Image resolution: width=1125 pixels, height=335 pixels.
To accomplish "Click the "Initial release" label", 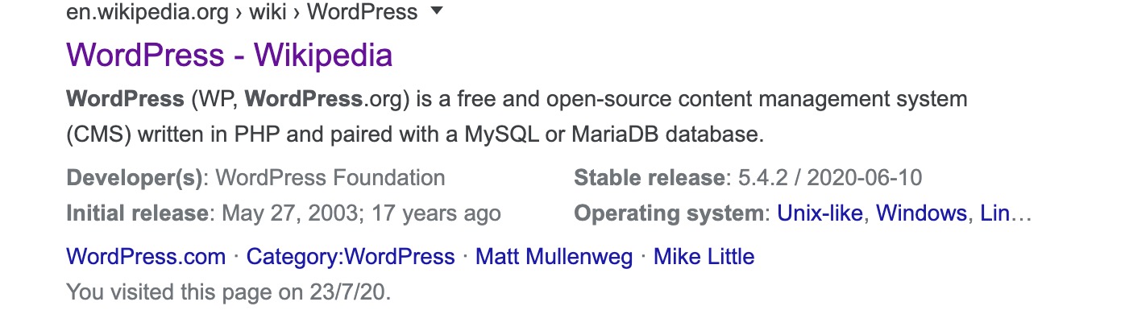I will coord(137,213).
